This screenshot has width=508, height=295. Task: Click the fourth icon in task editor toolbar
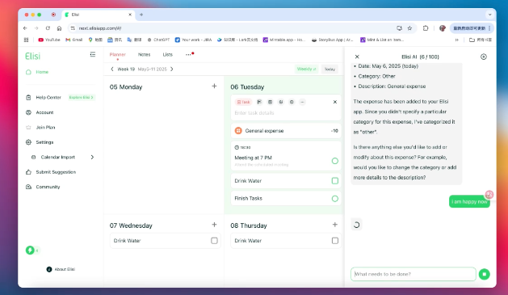[x=281, y=102]
